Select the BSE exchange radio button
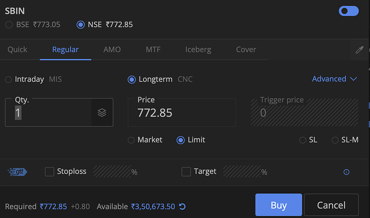Viewport: 370px width, 218px height. point(9,25)
